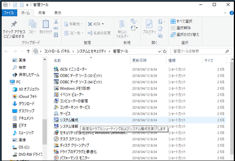Sort by the 名前 column header
Image resolution: width=235 pixels, height=161 pixels.
57,60
